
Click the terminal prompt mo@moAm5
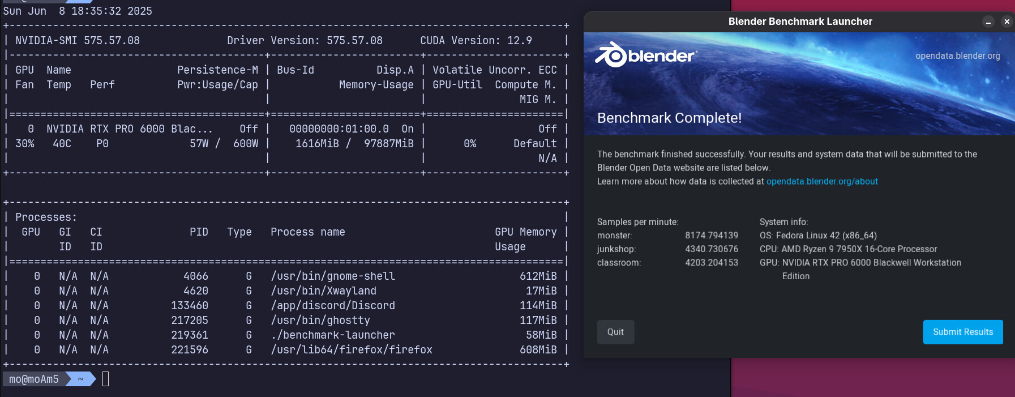tap(34, 379)
